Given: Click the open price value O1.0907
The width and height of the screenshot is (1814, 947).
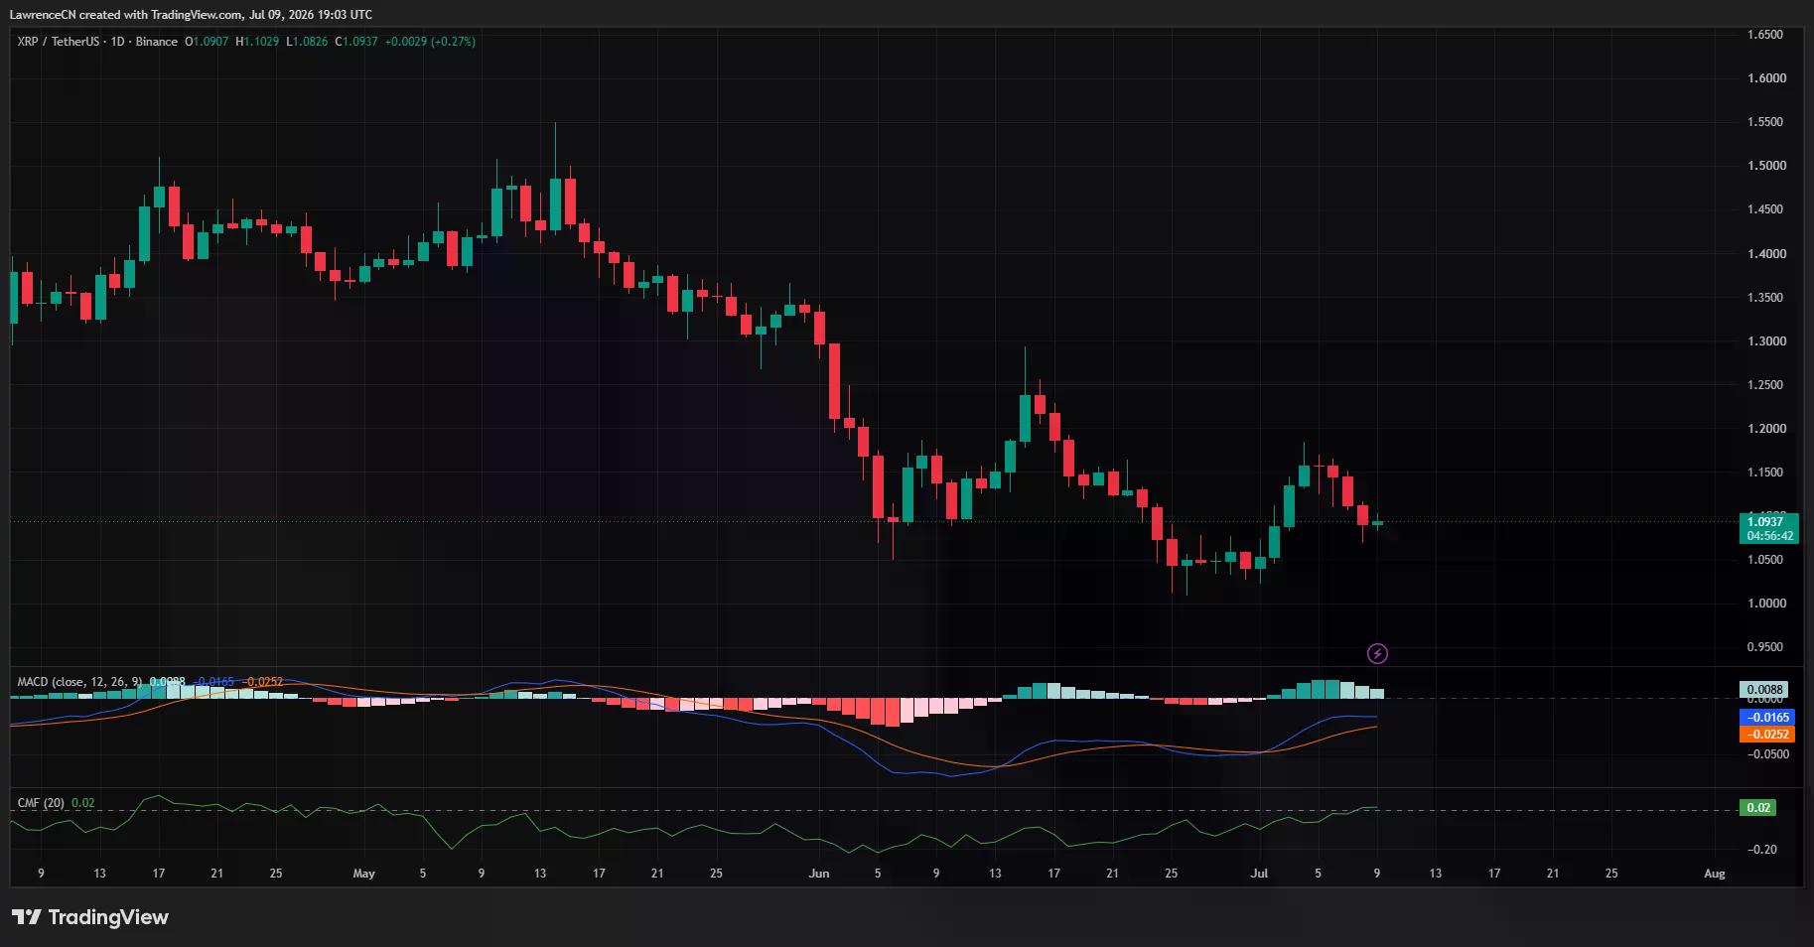Looking at the screenshot, I should point(207,42).
